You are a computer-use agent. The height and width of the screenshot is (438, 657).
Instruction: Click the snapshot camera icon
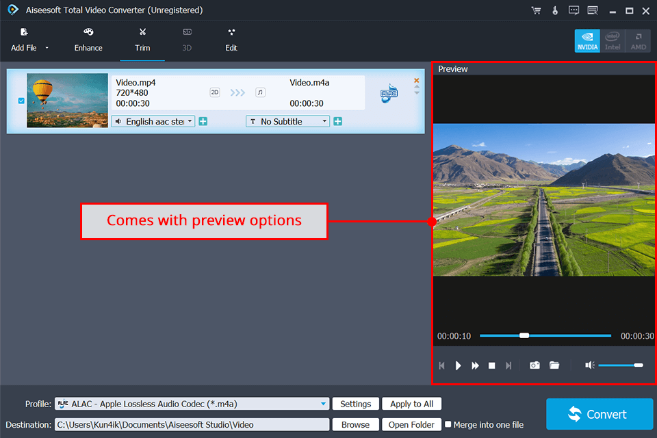pos(534,365)
